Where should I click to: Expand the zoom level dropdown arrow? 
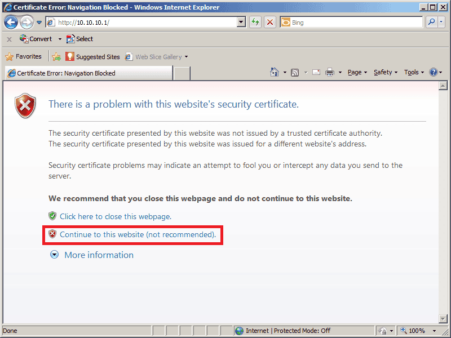(x=435, y=331)
